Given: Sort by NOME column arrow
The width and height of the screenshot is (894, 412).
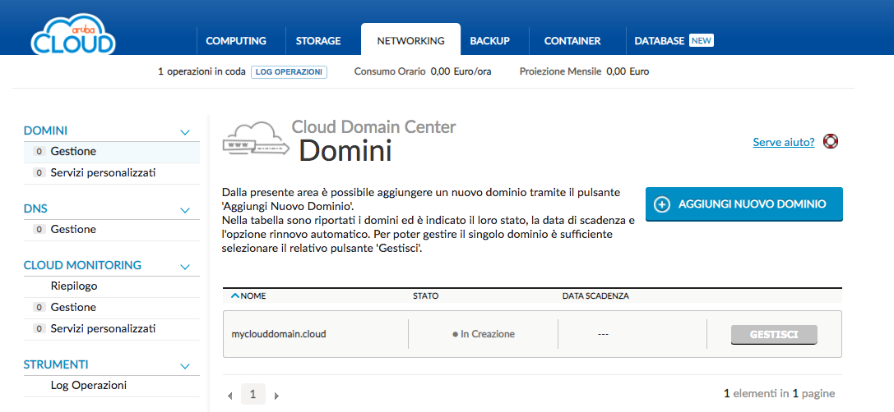Looking at the screenshot, I should point(234,296).
